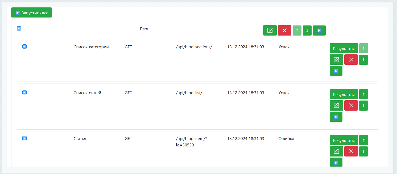Open Результаты for Список категорий
The image size is (397, 174).
(x=344, y=49)
